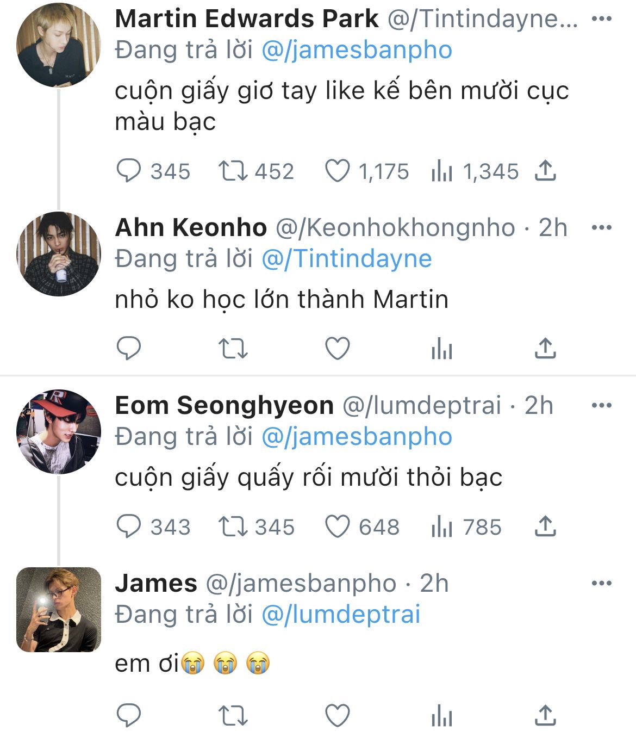Open the @/lumdeptrai mention in James's reply

pos(341,614)
